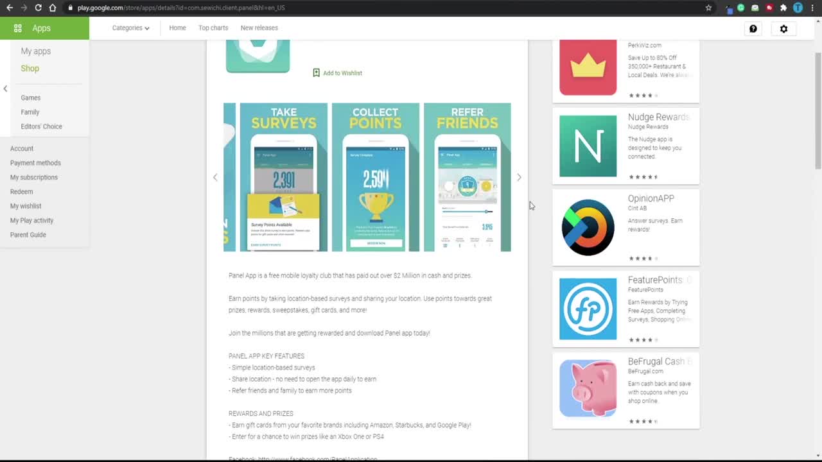822x462 pixels.
Task: Bookmark this page with the star icon
Action: coord(708,8)
